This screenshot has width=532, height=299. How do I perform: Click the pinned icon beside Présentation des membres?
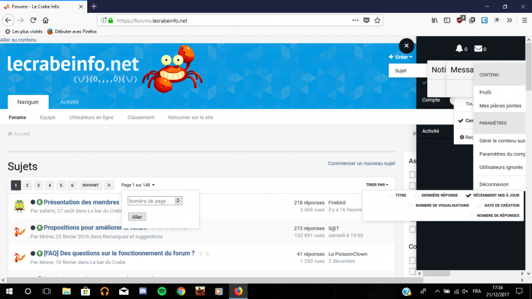pos(40,202)
